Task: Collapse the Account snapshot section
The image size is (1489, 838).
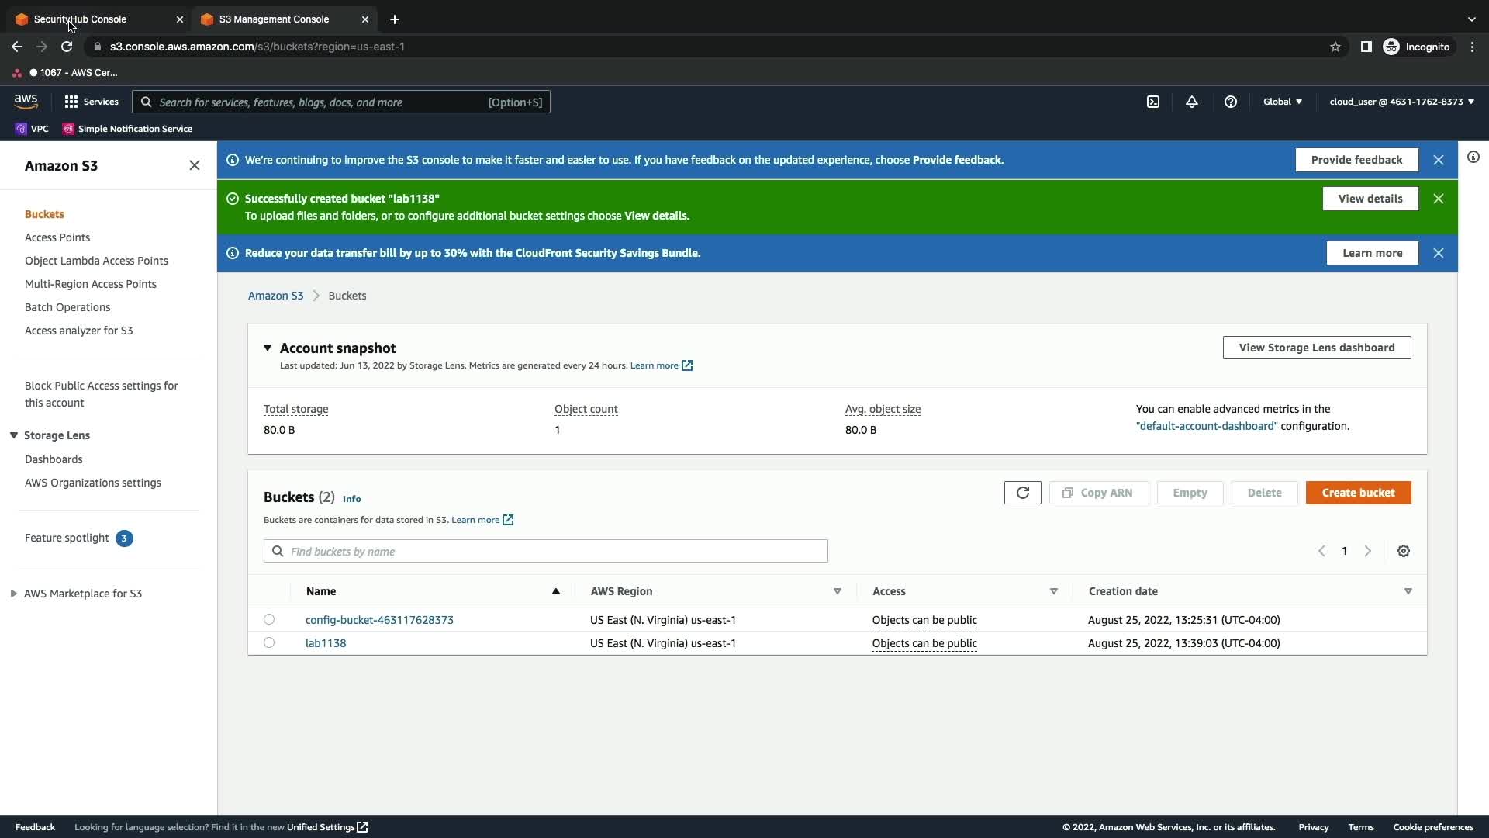Action: coord(268,348)
